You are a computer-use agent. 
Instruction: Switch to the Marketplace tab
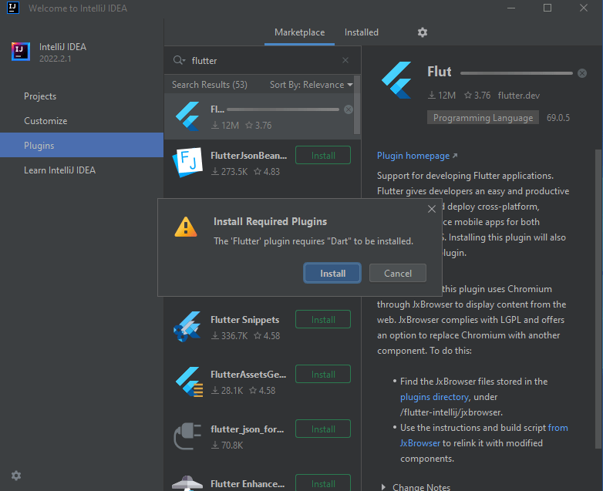pyautogui.click(x=299, y=32)
